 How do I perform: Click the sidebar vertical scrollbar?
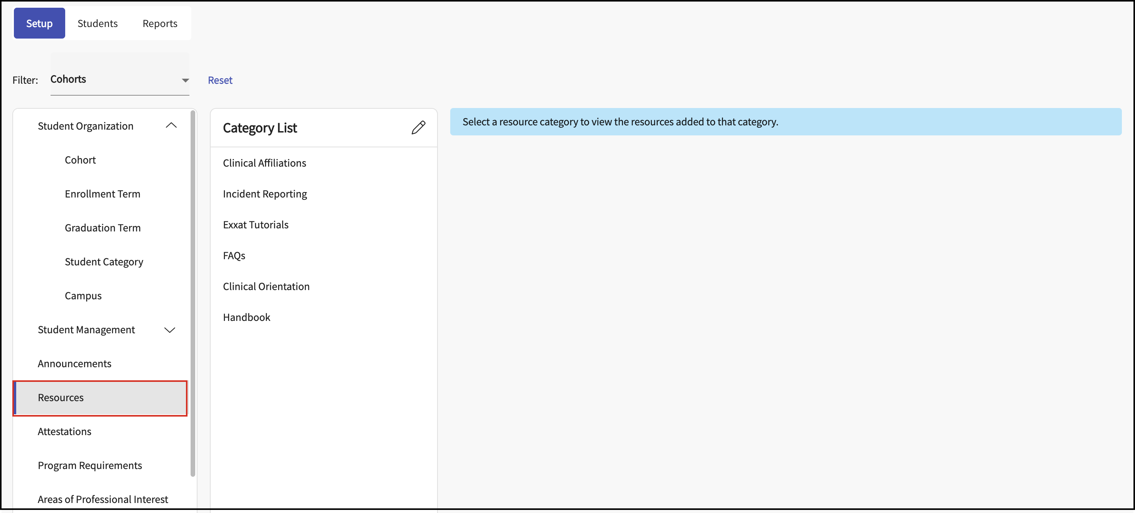point(193,293)
